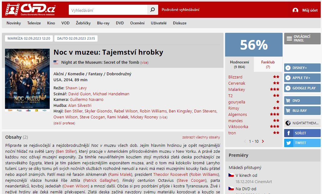Open the user account icon
Screen dimensions: 322x194
(295, 10)
